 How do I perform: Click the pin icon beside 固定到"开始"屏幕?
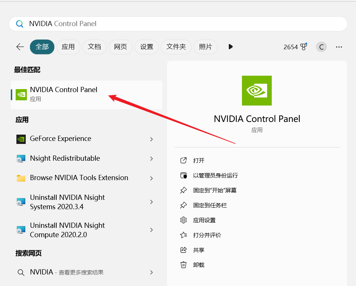click(x=183, y=190)
